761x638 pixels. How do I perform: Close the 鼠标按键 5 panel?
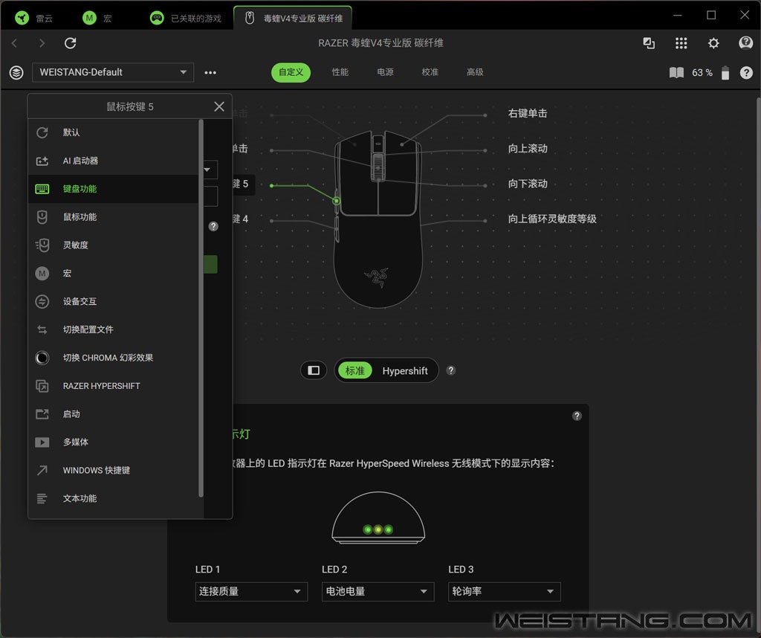pos(219,106)
